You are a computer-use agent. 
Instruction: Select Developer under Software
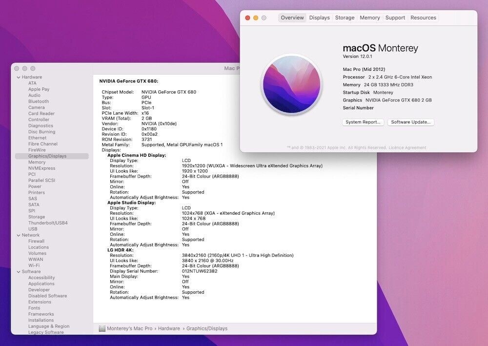39,290
